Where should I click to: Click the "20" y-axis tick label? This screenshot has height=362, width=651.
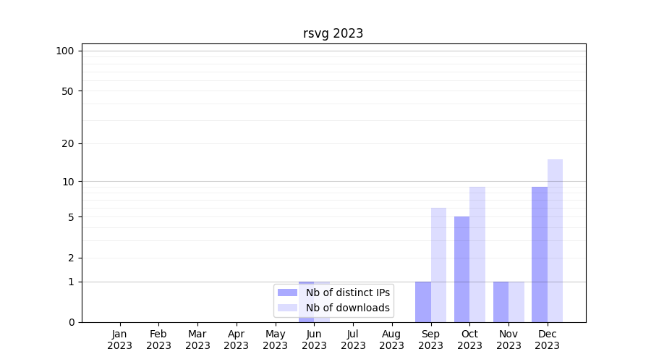coord(68,143)
